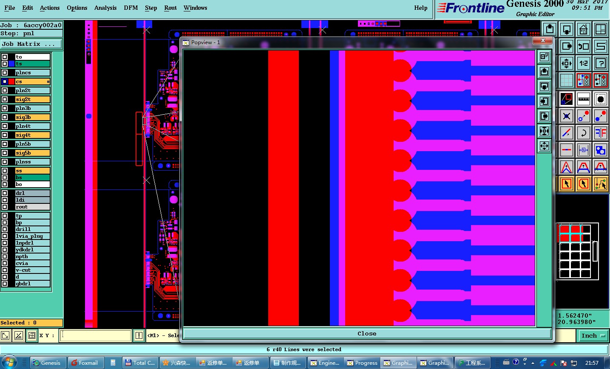Click the black octagon selection filter icon

coord(601,99)
